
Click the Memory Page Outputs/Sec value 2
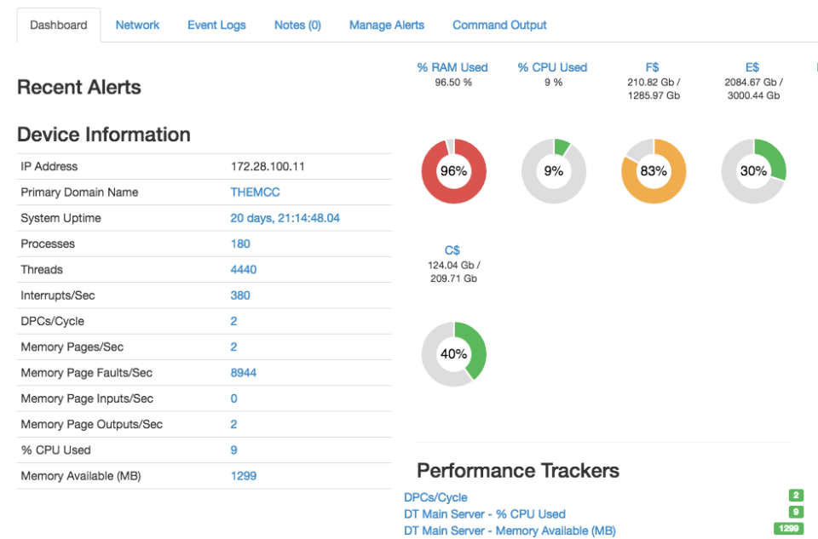click(233, 424)
